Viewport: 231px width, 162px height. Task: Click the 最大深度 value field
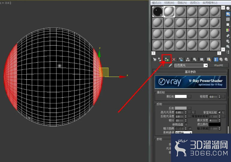(x=213, y=120)
